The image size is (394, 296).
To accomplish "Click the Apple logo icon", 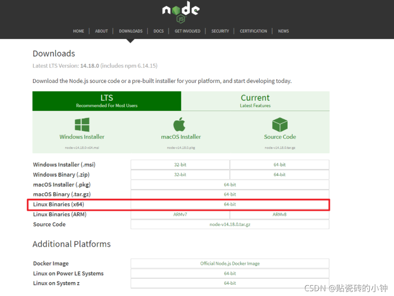I will [179, 124].
